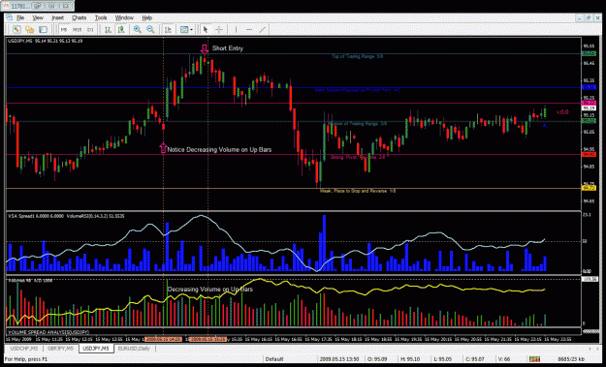
Task: Switch to bar chart display icon
Action: pyautogui.click(x=109, y=29)
